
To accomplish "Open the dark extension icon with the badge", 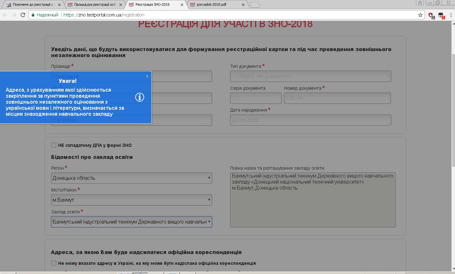I will pyautogui.click(x=441, y=15).
